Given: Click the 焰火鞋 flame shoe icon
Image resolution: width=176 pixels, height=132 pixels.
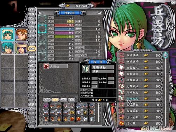Looking at the screenshot, I should (121, 123).
